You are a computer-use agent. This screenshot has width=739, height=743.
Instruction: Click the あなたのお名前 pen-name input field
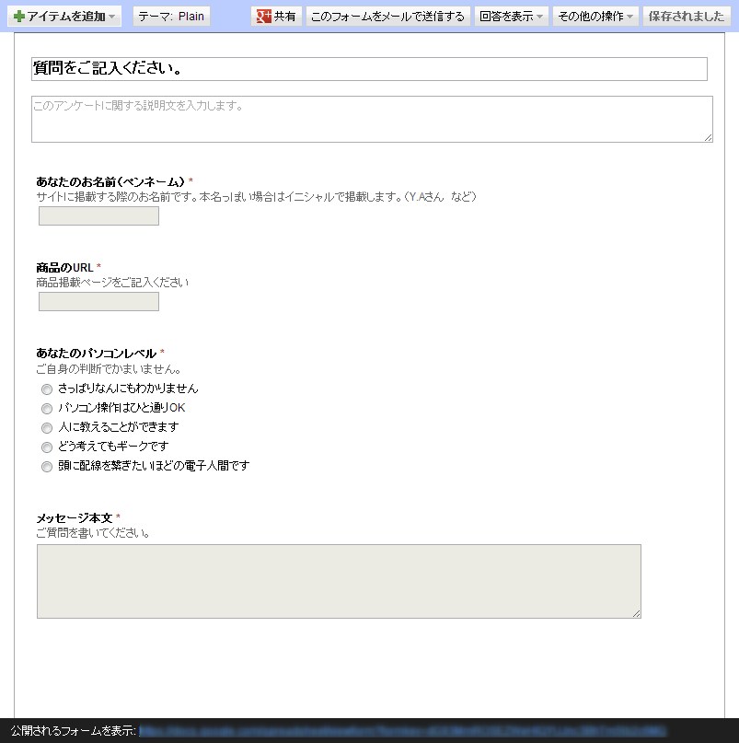click(x=98, y=216)
